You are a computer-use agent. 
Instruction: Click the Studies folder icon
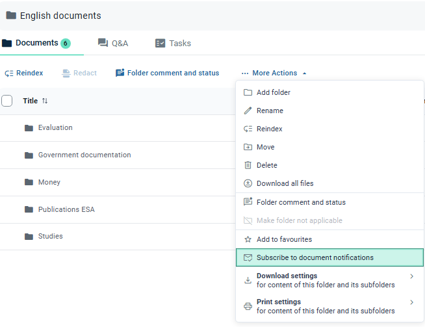29,237
